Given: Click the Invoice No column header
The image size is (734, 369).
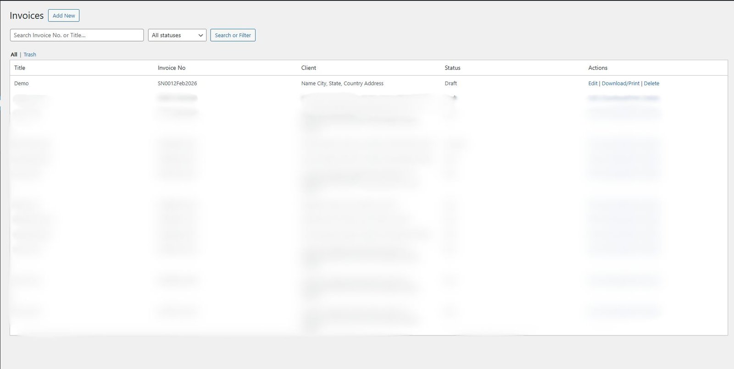Looking at the screenshot, I should click(172, 68).
